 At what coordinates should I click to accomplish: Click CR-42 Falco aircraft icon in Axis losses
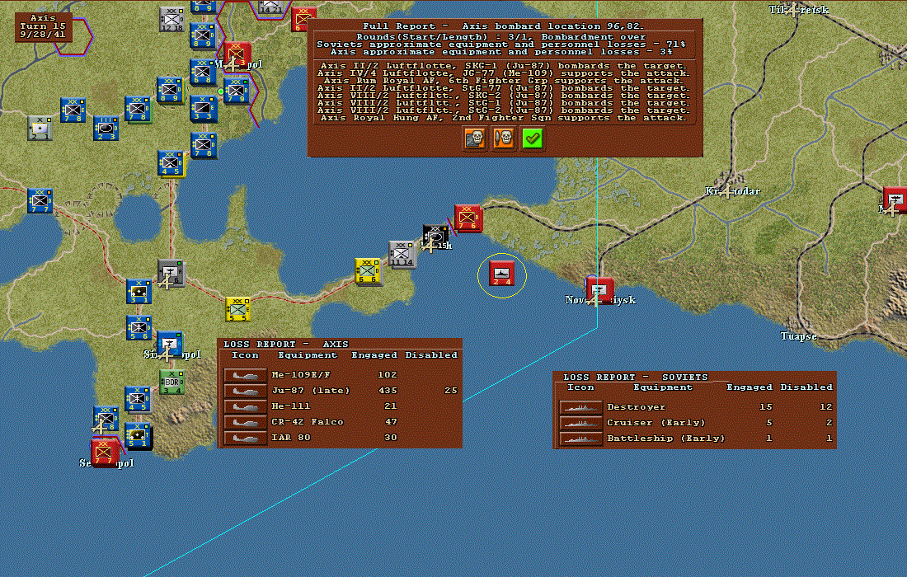245,422
